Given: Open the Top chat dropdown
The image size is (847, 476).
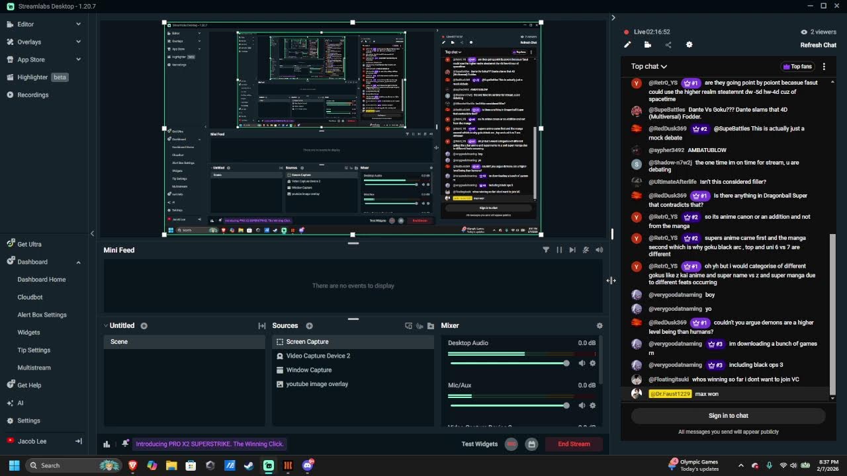Looking at the screenshot, I should coord(649,66).
